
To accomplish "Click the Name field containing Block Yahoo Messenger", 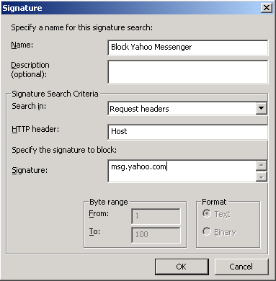I will click(187, 48).
